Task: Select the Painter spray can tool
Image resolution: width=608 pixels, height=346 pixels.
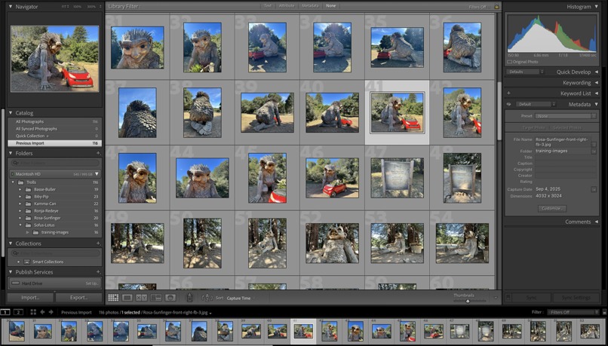Action: coord(189,298)
